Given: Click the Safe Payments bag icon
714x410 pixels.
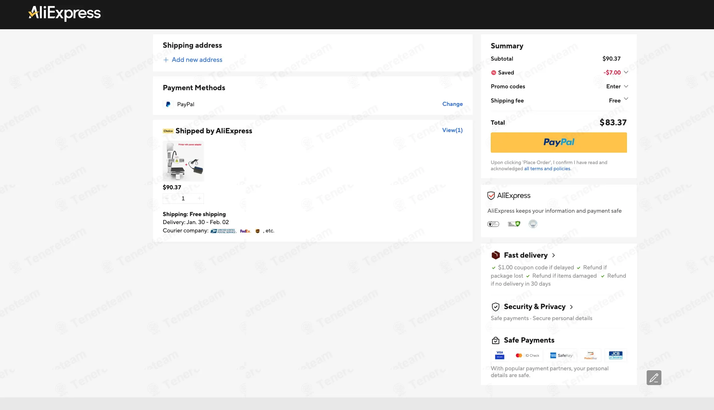Looking at the screenshot, I should (x=496, y=340).
